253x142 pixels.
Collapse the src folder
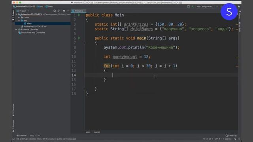(x=19, y=21)
